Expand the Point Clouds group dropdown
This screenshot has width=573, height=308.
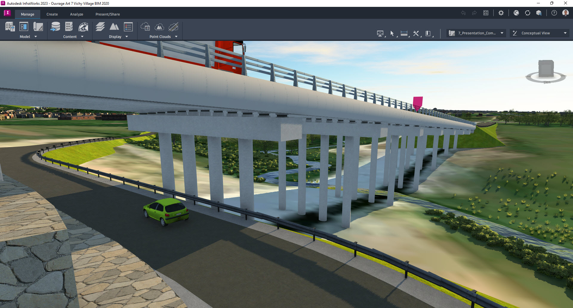[x=176, y=36]
